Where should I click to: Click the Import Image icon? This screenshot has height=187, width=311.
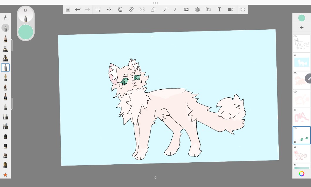coord(186,9)
